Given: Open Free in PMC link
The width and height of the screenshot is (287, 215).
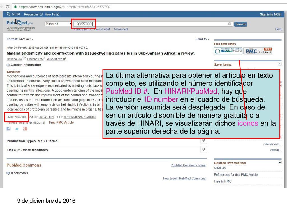Looking at the screenshot, I should 223,181.
